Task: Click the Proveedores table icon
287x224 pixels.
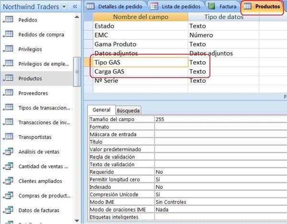Action: [9, 93]
